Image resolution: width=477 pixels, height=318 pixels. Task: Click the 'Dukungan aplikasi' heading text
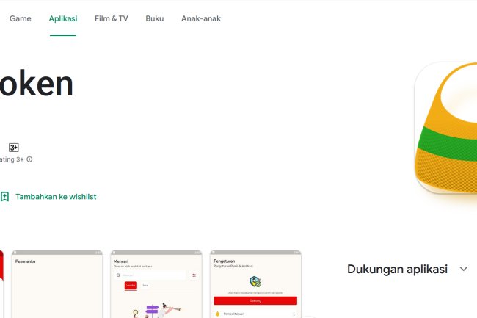[x=397, y=270]
